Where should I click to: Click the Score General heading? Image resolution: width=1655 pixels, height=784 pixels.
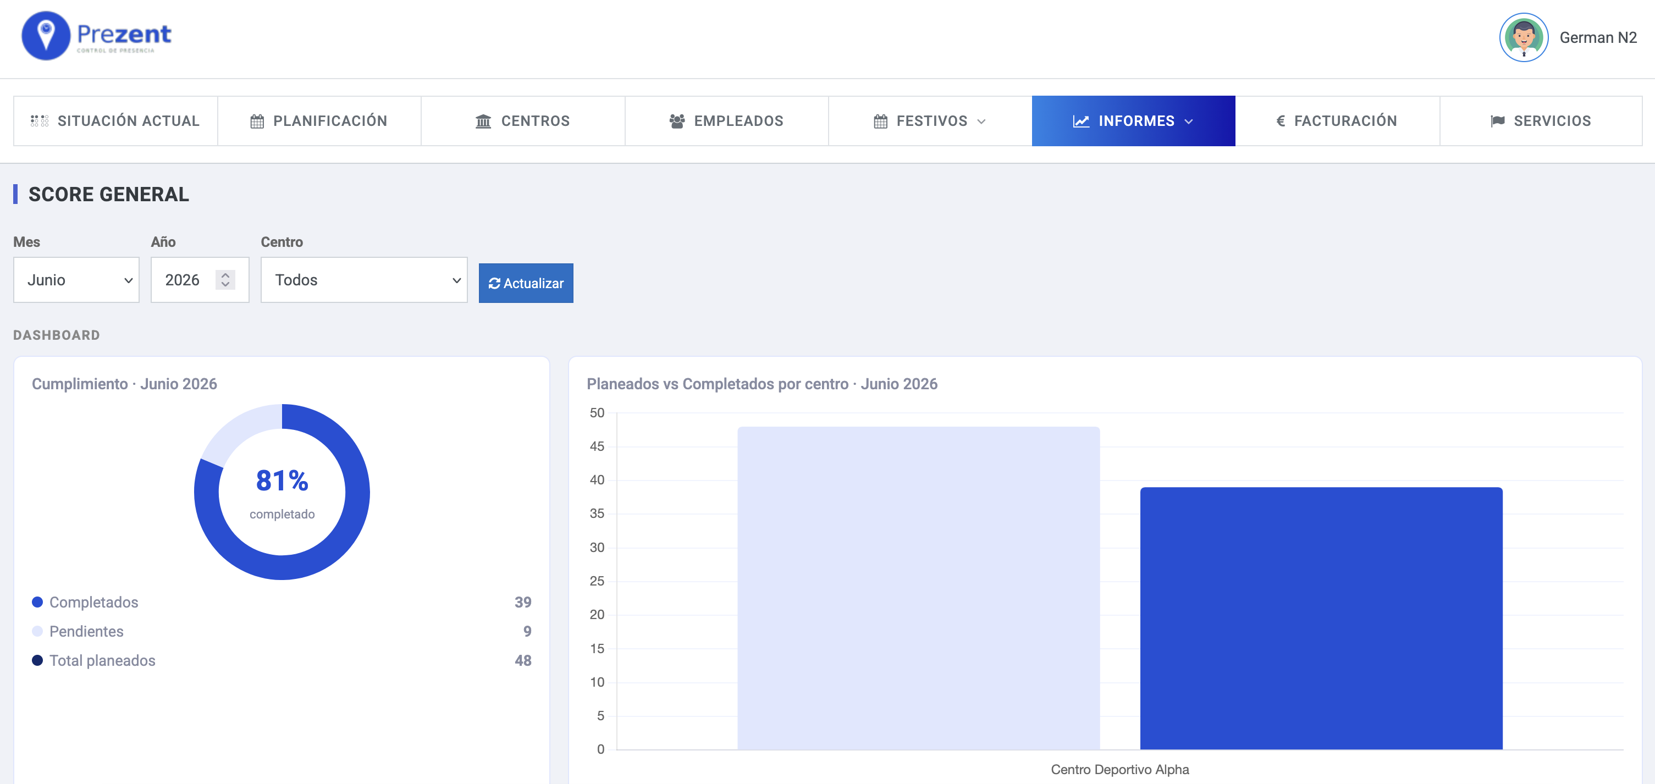click(x=108, y=194)
